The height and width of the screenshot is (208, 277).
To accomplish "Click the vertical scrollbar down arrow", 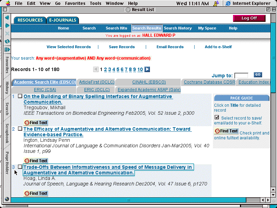I will click(x=273, y=194).
